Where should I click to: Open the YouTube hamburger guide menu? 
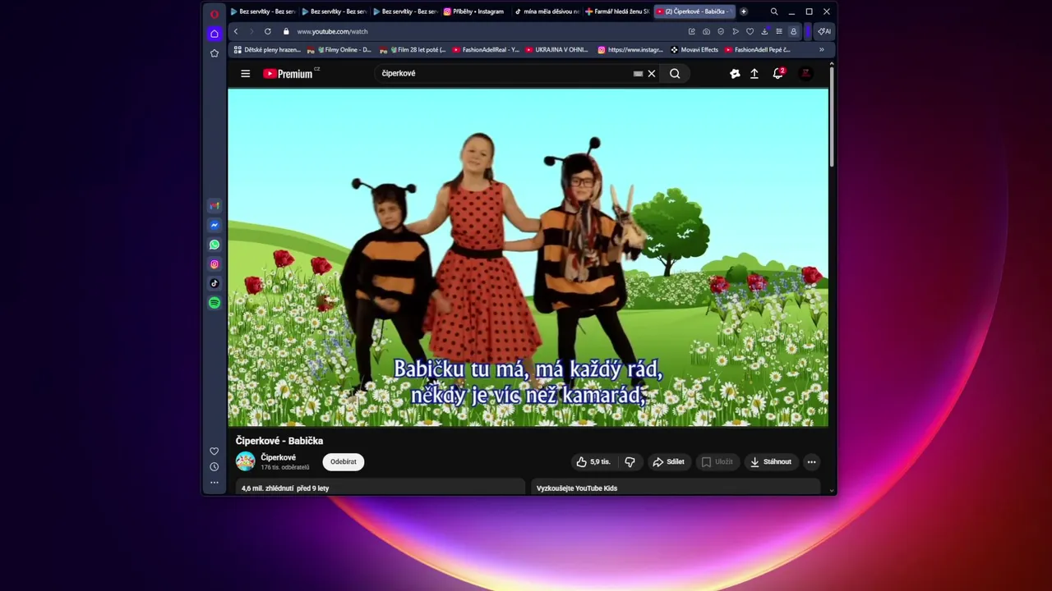click(x=245, y=73)
